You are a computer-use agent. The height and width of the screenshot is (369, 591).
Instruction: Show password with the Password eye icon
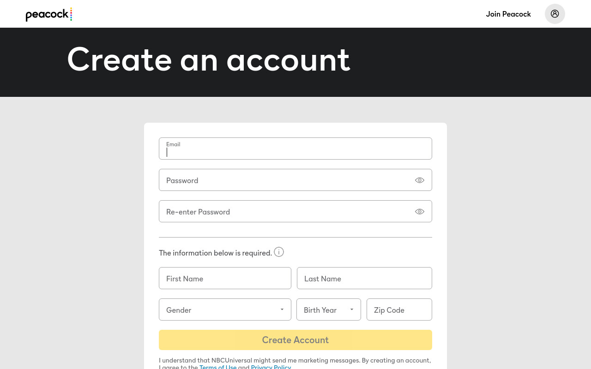(x=420, y=180)
